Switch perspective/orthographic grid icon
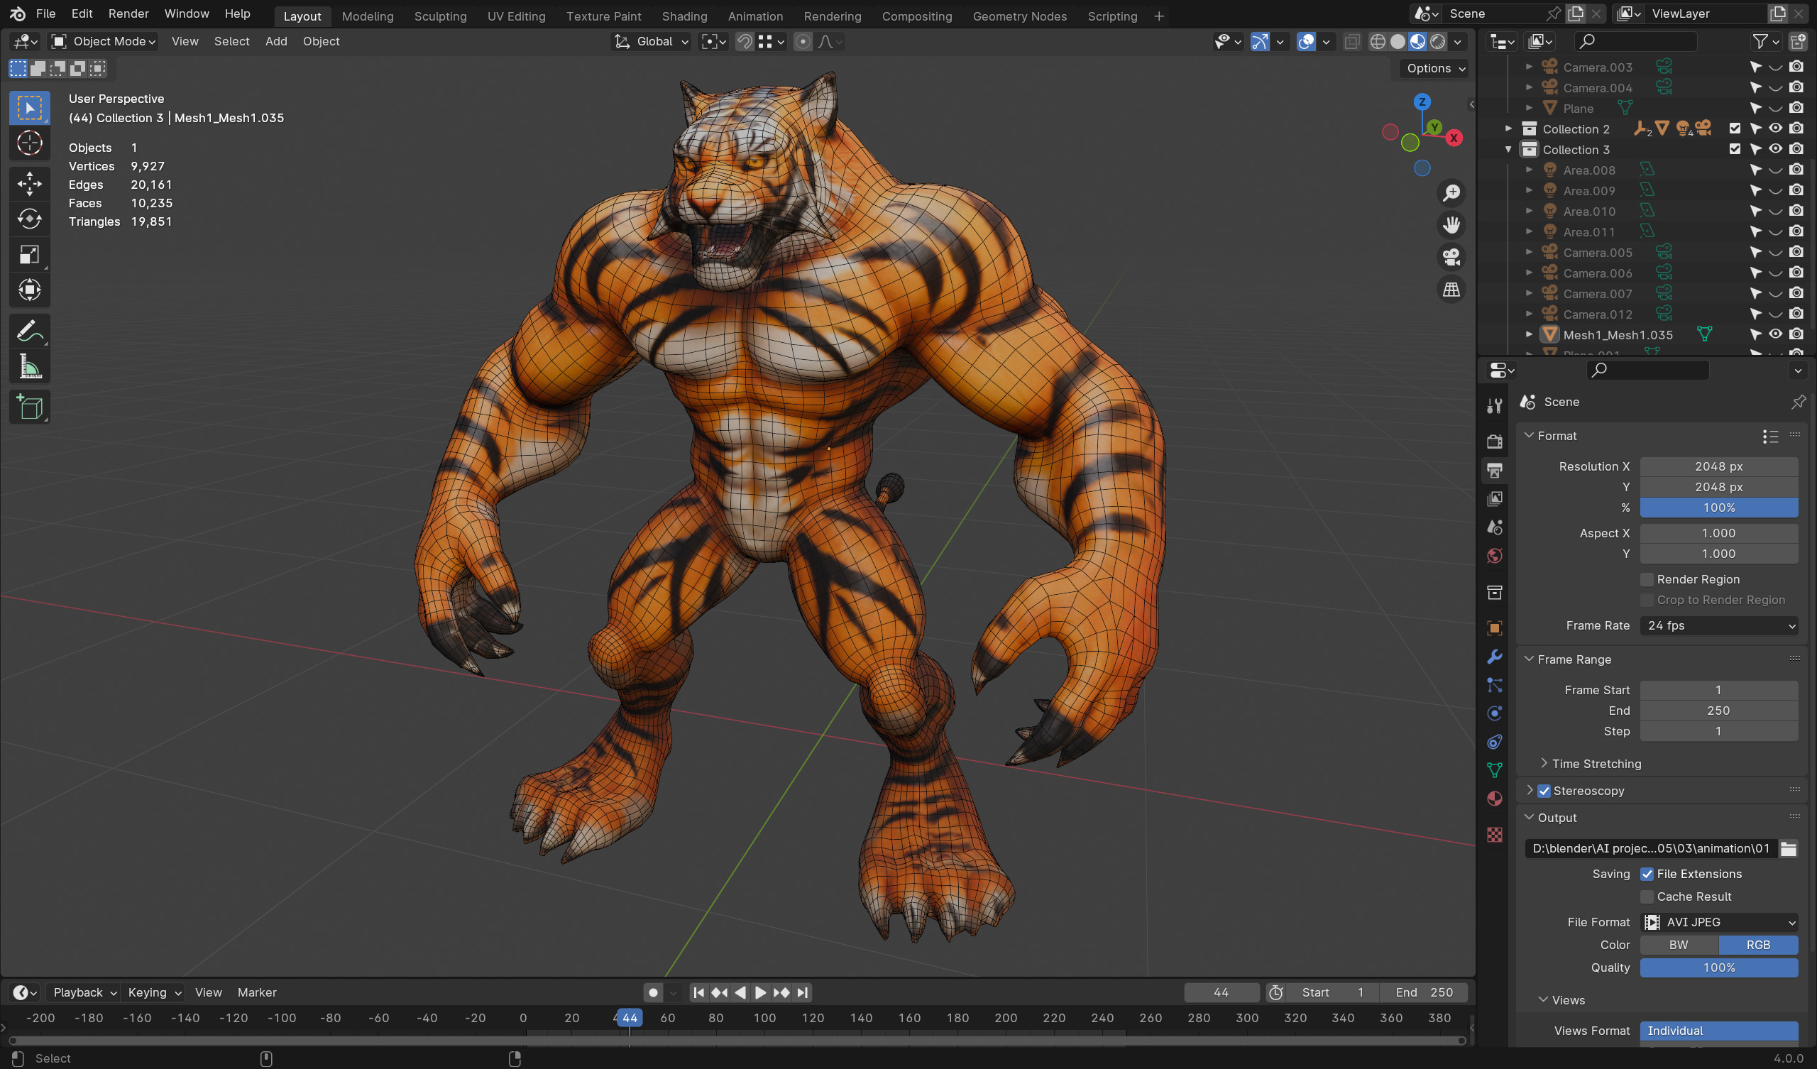The height and width of the screenshot is (1069, 1817). (x=1451, y=290)
